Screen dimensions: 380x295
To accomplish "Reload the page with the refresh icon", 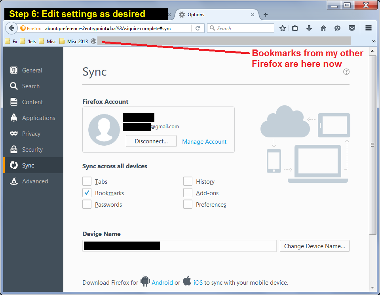I will pos(198,29).
